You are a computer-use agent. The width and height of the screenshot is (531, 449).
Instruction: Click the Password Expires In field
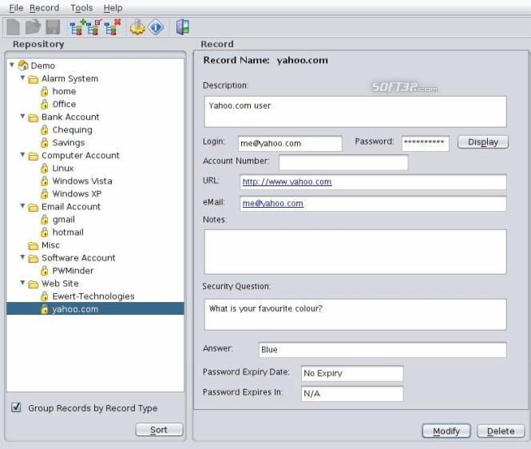pyautogui.click(x=352, y=394)
